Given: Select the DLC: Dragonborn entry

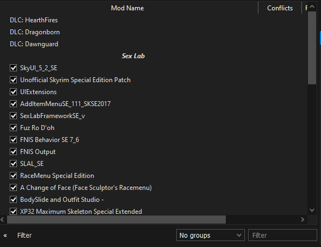Looking at the screenshot, I should 35,32.
